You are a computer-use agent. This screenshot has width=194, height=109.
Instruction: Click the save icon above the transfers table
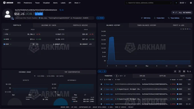pos(184,71)
